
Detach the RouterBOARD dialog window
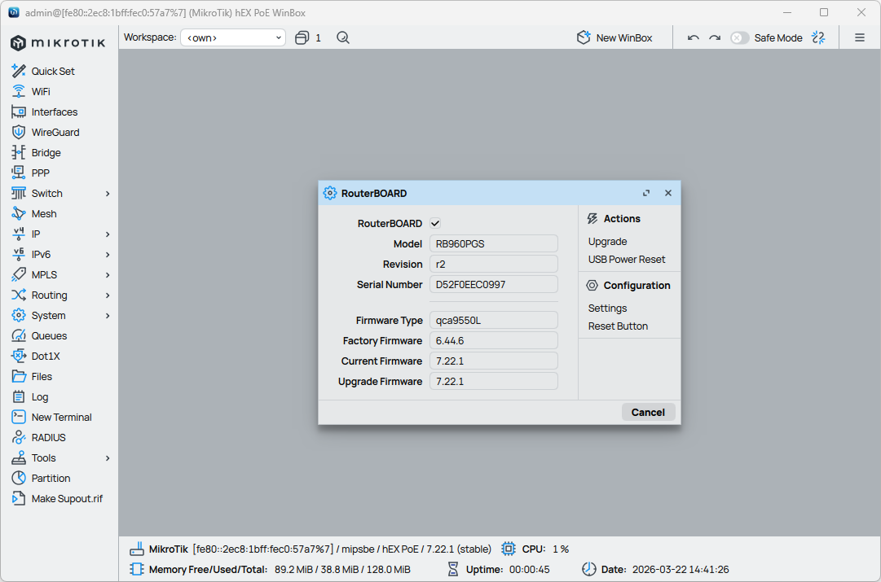[646, 193]
